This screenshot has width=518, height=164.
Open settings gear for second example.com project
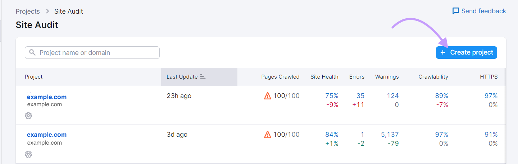click(x=28, y=154)
